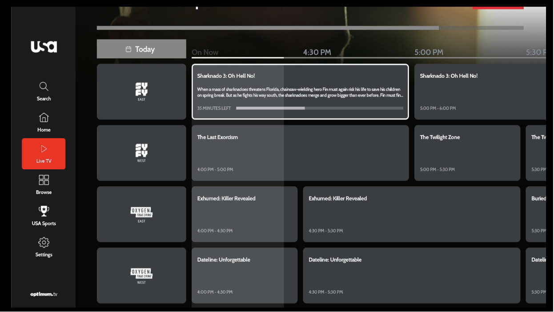
Task: Select the Live TV play icon
Action: coord(44,149)
